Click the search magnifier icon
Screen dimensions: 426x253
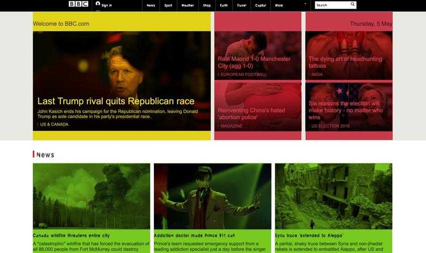tap(353, 4)
